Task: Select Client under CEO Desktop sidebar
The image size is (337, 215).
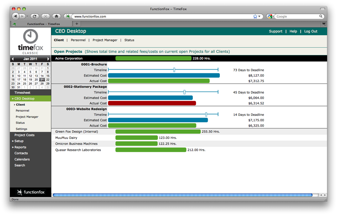Action: tap(20, 105)
